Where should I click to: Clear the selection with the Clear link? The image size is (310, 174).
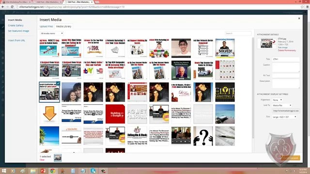click(x=42, y=160)
